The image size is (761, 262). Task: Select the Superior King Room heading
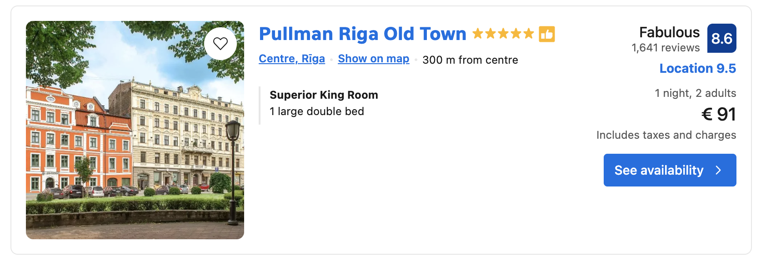324,95
